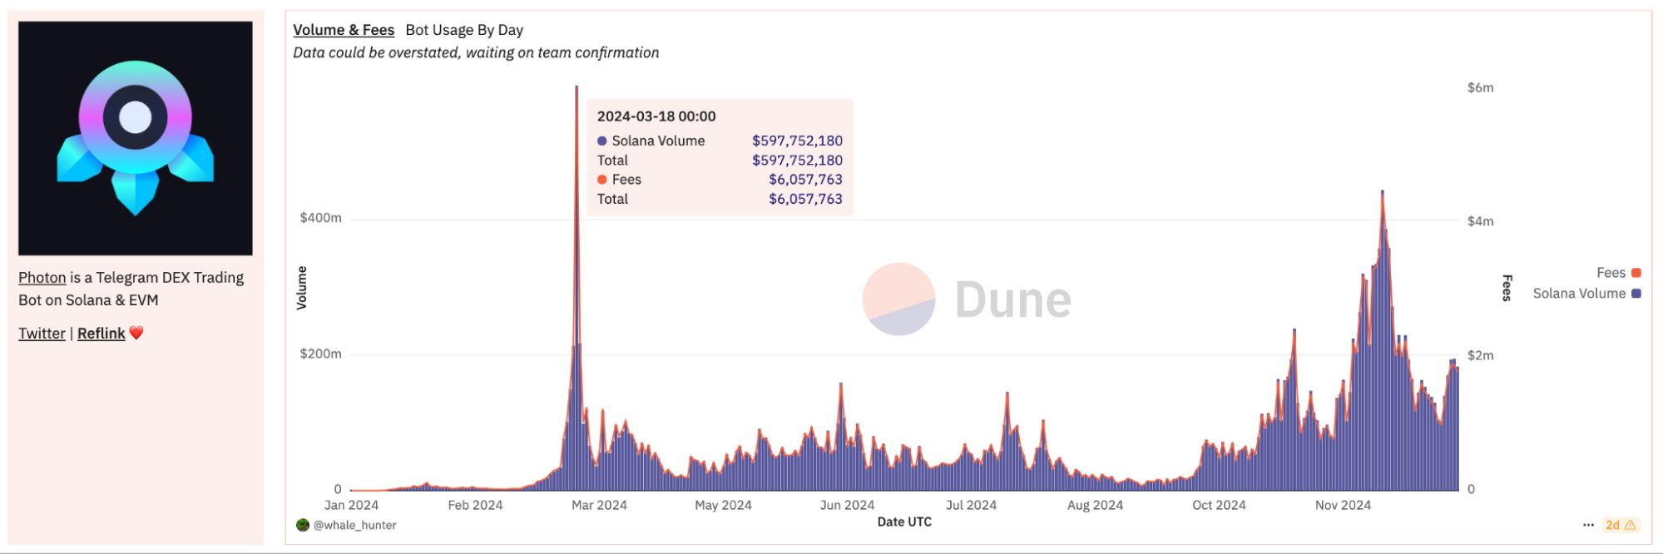Click the purple dot beside Solana Volume in tooltip
The image size is (1663, 554).
click(x=602, y=141)
